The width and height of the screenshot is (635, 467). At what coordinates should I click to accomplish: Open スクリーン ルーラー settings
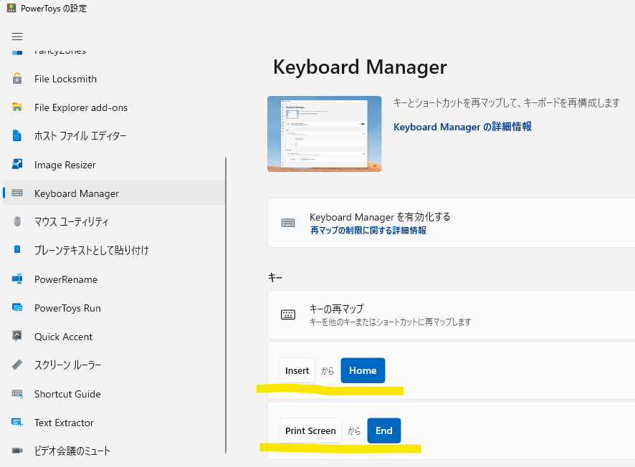(x=114, y=365)
